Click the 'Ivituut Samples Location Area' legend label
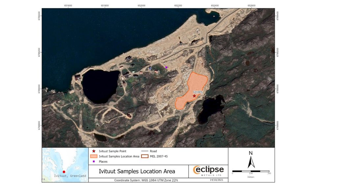Screen dimensions: 337x189 119,157
